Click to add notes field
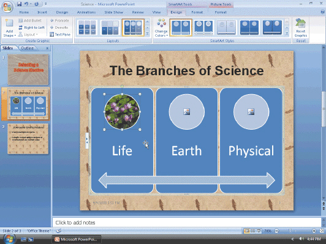 pos(186,223)
